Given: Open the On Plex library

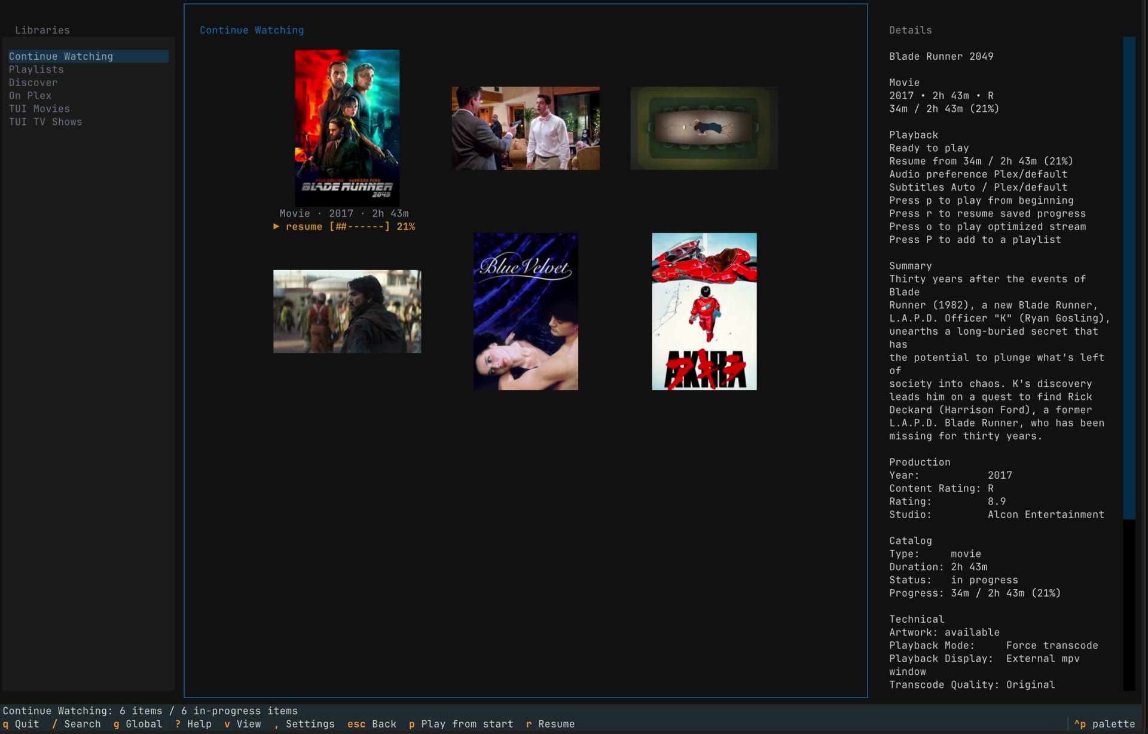Looking at the screenshot, I should pos(30,96).
